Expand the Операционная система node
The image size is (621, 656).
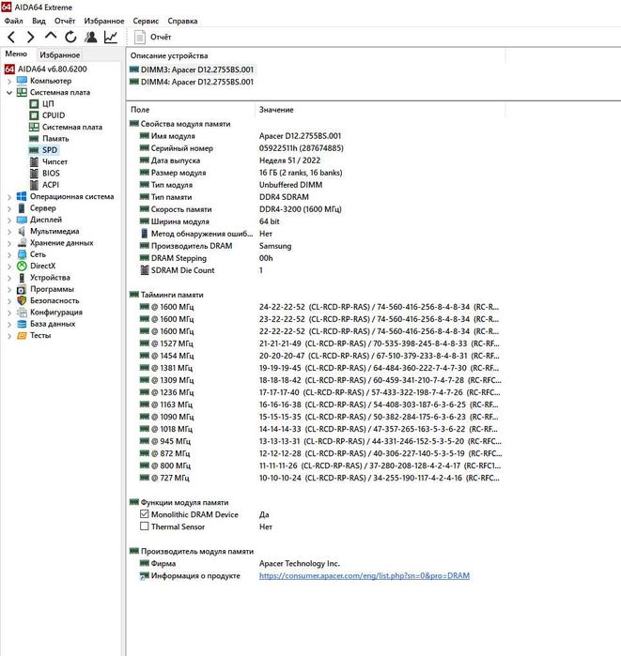(x=9, y=197)
